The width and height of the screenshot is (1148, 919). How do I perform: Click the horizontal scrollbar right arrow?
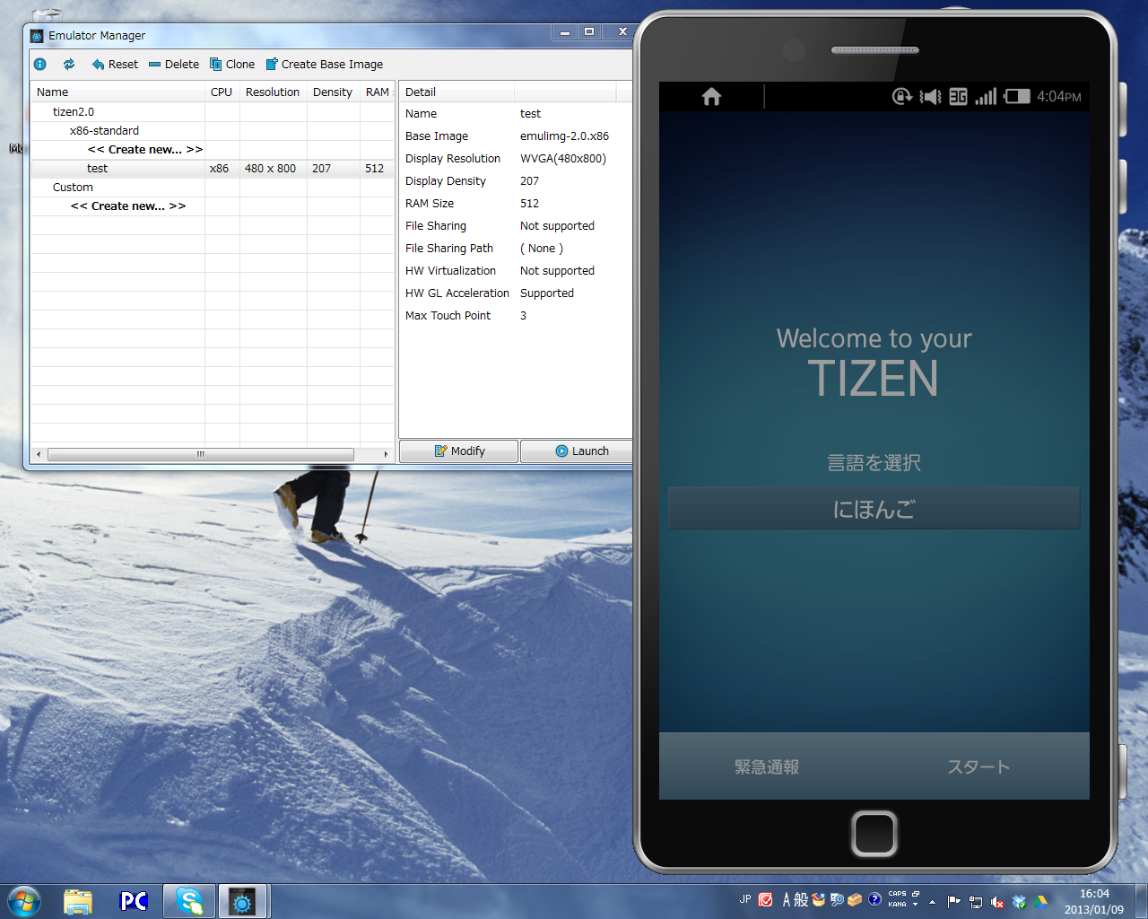click(386, 454)
